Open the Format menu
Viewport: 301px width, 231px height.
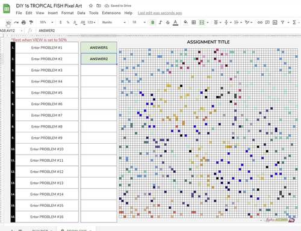click(67, 13)
